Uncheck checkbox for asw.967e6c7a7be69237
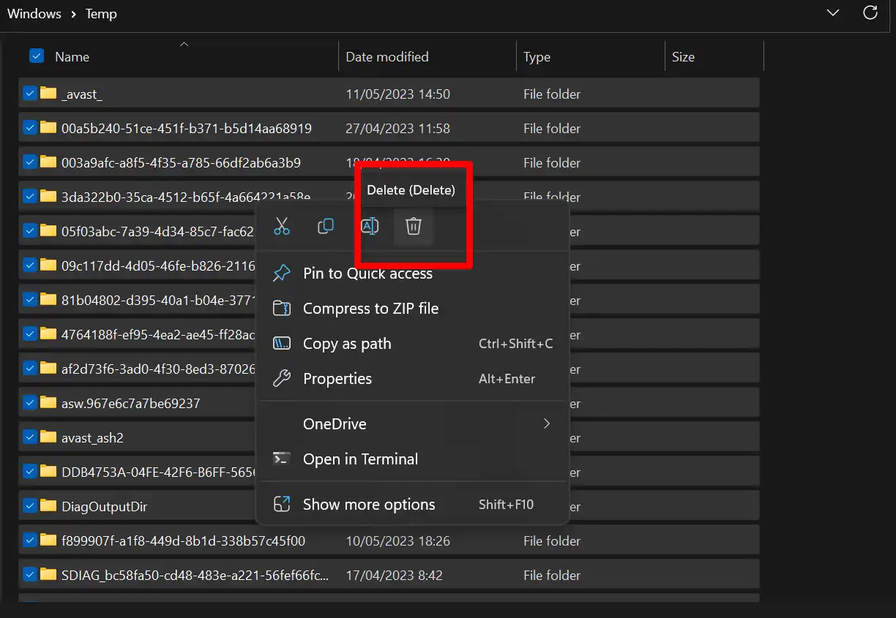This screenshot has height=618, width=896. [x=30, y=402]
